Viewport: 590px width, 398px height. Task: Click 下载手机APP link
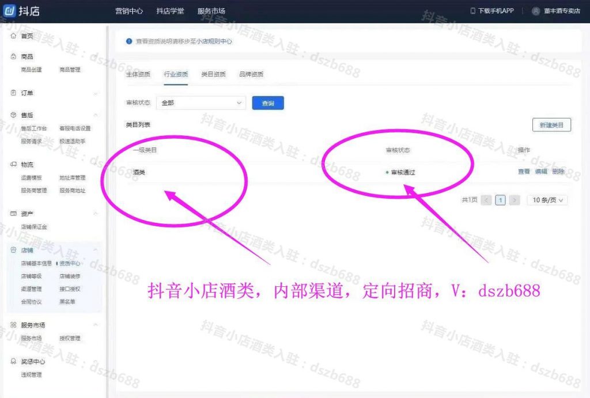pos(496,11)
